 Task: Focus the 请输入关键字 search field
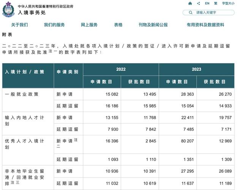tap(209, 13)
